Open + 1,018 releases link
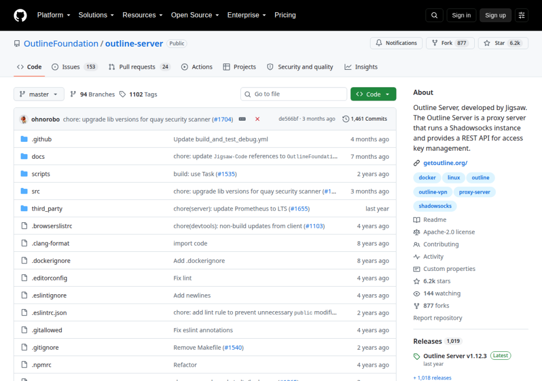This screenshot has height=381, width=542. [x=432, y=377]
